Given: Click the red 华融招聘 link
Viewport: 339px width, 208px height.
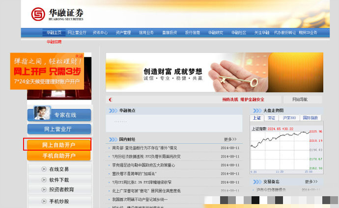Looking at the screenshot, I should point(54,42).
